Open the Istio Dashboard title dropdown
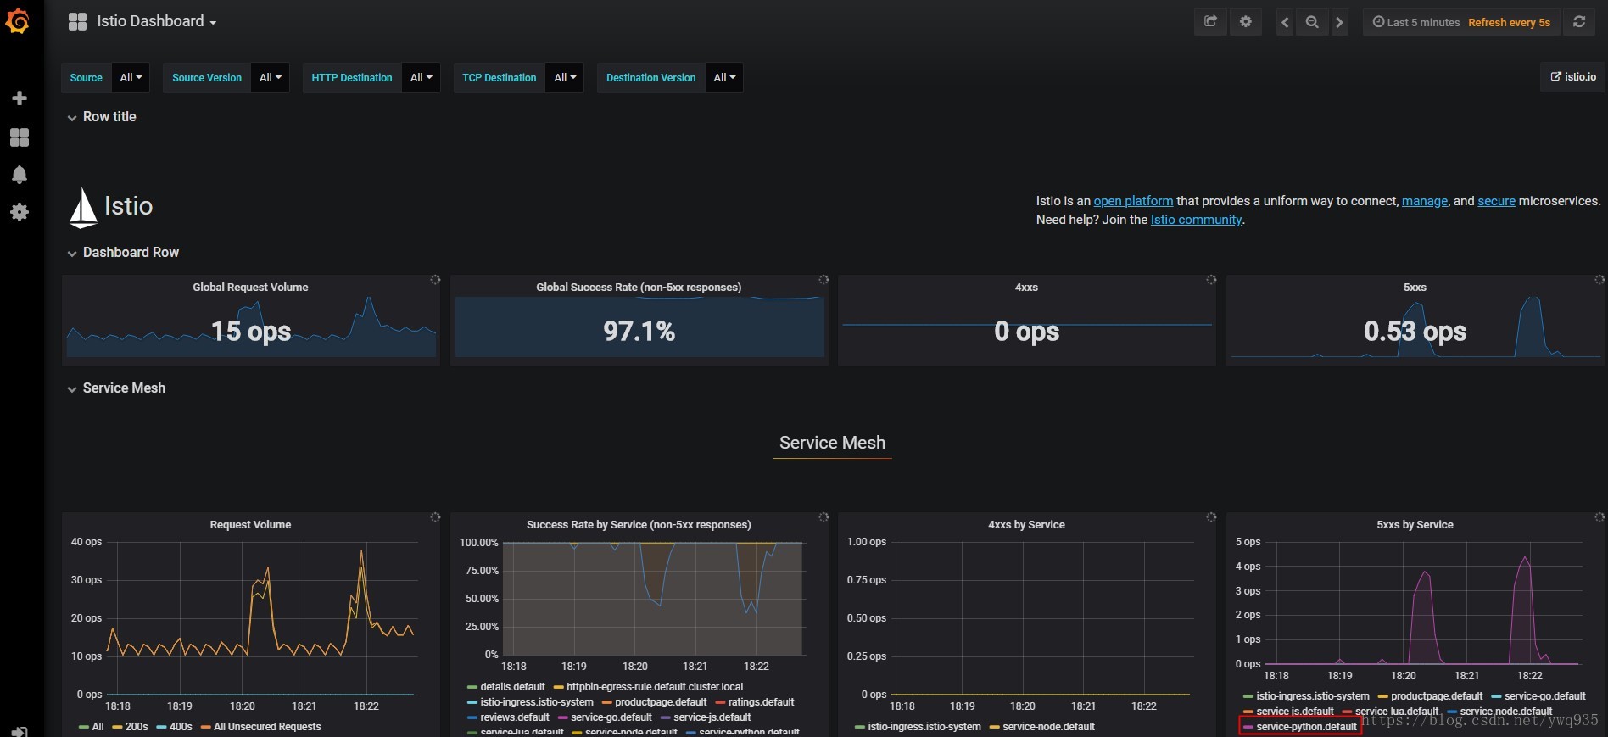This screenshot has height=737, width=1608. click(x=157, y=21)
